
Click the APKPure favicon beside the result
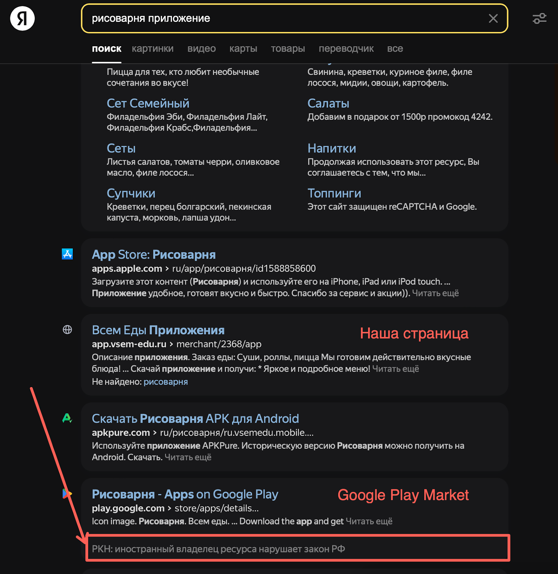(67, 418)
